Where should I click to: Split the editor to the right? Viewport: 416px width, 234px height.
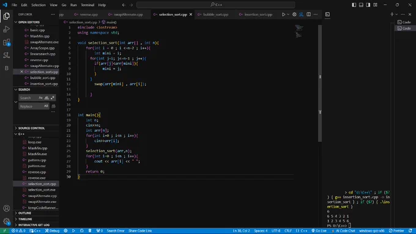pyautogui.click(x=308, y=14)
